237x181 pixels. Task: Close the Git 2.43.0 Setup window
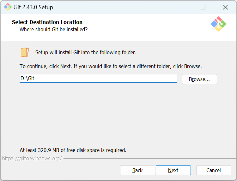coord(225,7)
